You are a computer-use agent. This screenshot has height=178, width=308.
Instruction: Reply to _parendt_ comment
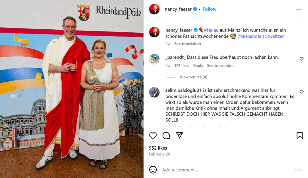coord(198,66)
